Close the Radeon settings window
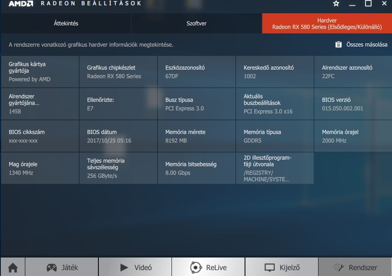 (384, 4)
